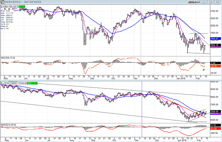This screenshot has height=142, width=222.
Task: Click the chart window icon in title bar
Action: tap(2, 2)
